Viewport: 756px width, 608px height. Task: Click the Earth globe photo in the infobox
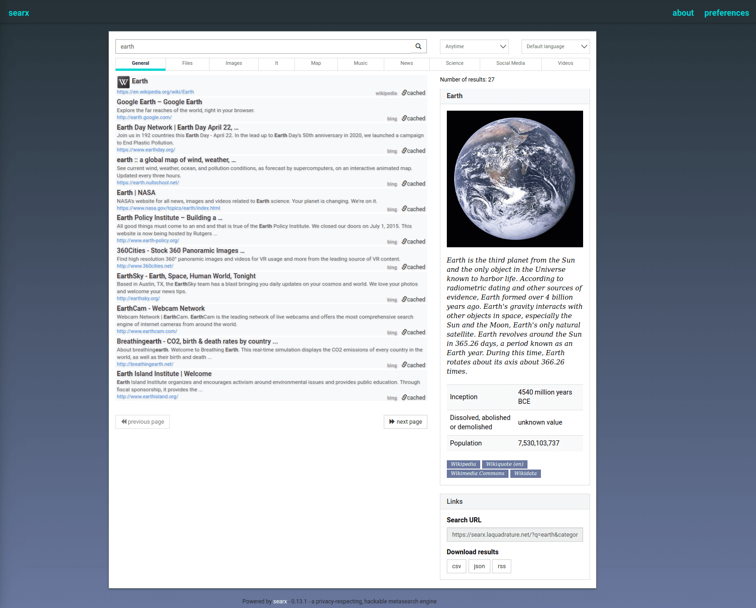tap(515, 179)
